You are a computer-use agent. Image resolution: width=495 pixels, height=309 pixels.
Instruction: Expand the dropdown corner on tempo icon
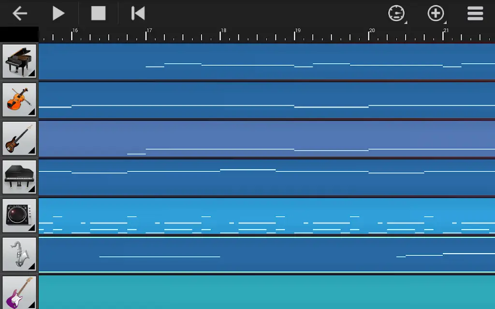pyautogui.click(x=406, y=22)
